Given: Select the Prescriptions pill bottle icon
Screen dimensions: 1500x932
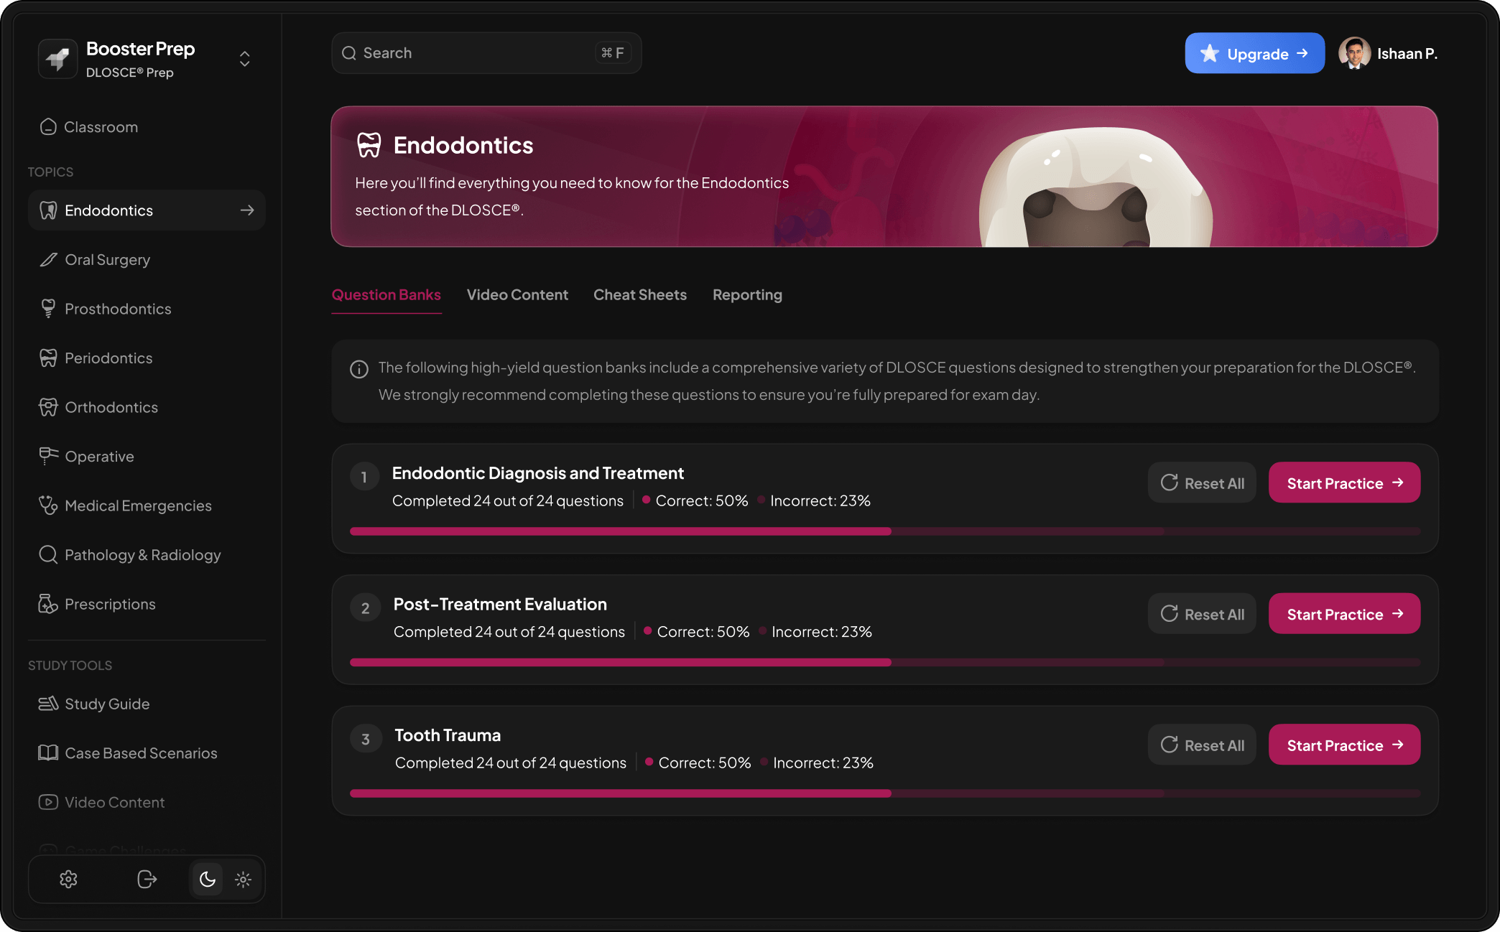Looking at the screenshot, I should pos(48,604).
